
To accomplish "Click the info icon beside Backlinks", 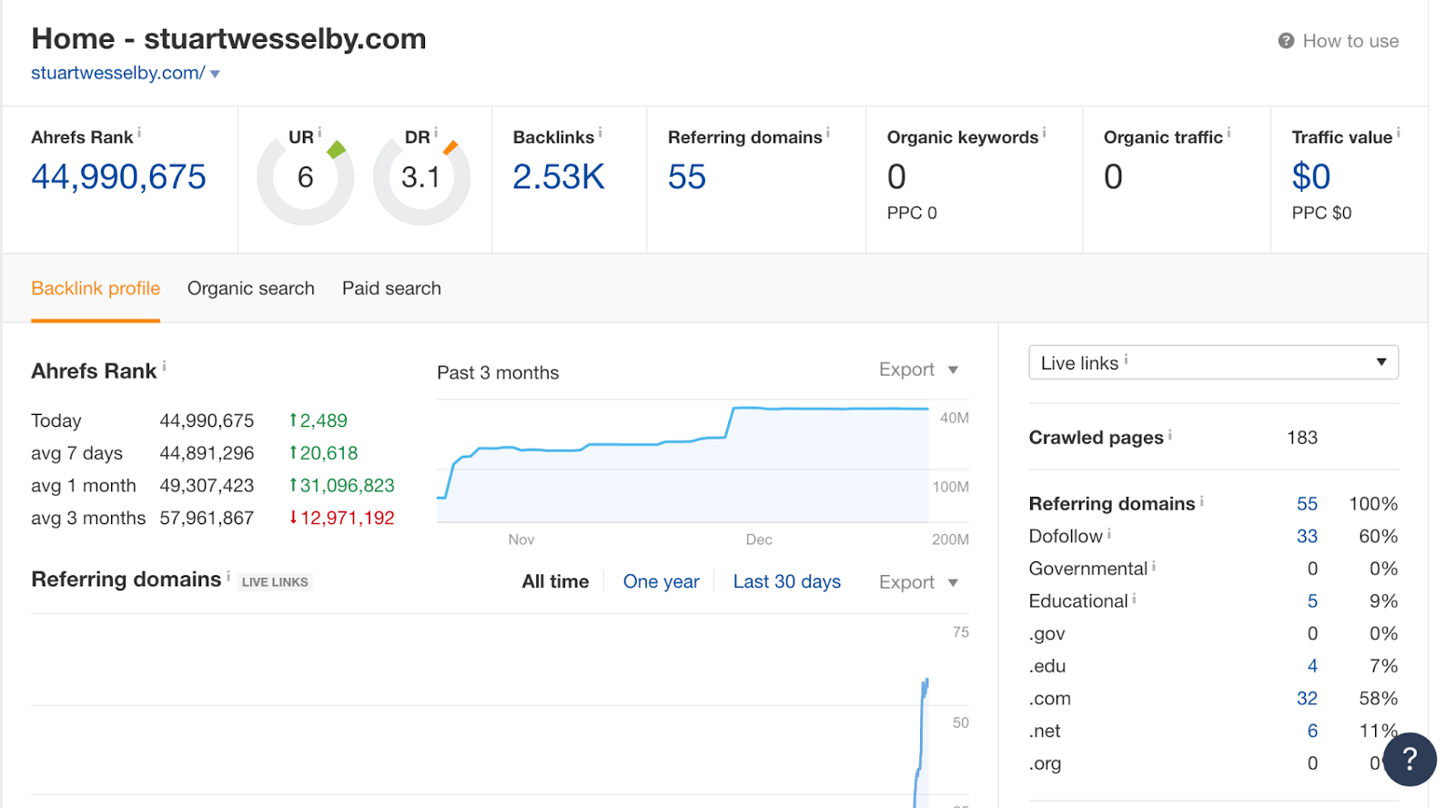I will [601, 133].
